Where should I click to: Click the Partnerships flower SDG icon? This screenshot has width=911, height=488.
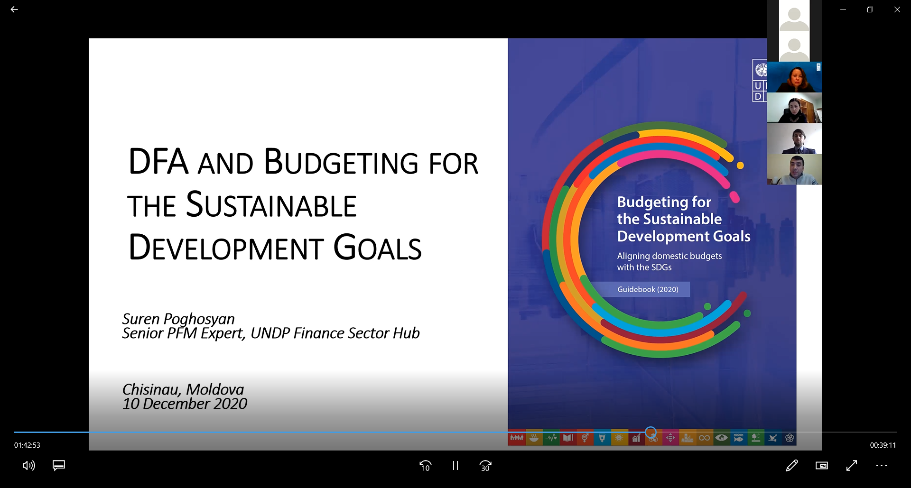790,438
